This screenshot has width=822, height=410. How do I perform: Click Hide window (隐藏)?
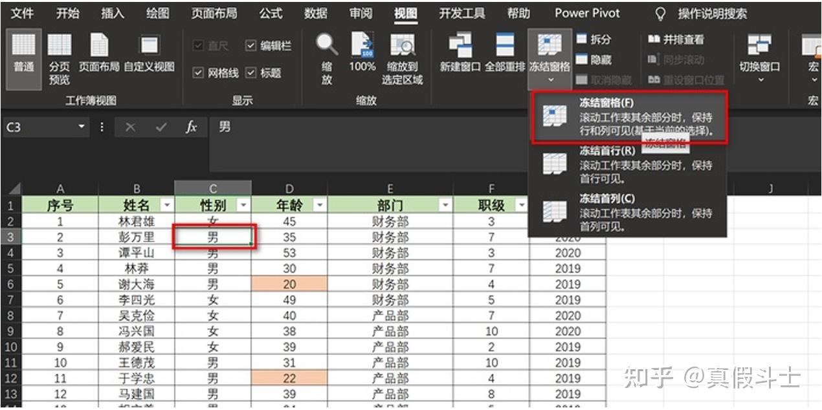pyautogui.click(x=594, y=59)
